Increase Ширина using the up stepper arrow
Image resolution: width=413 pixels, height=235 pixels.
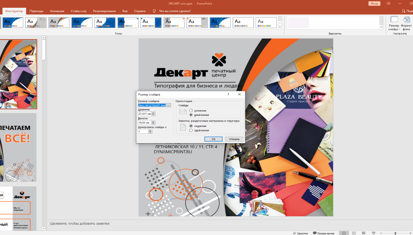coord(152,113)
